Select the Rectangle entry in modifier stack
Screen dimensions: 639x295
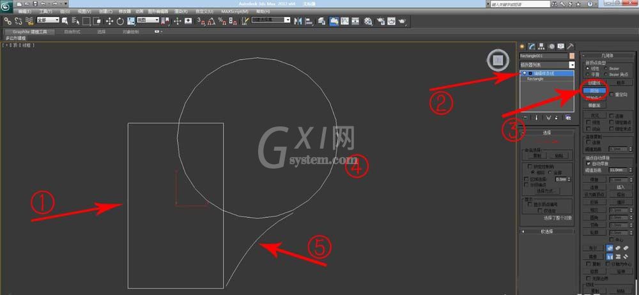[x=535, y=79]
